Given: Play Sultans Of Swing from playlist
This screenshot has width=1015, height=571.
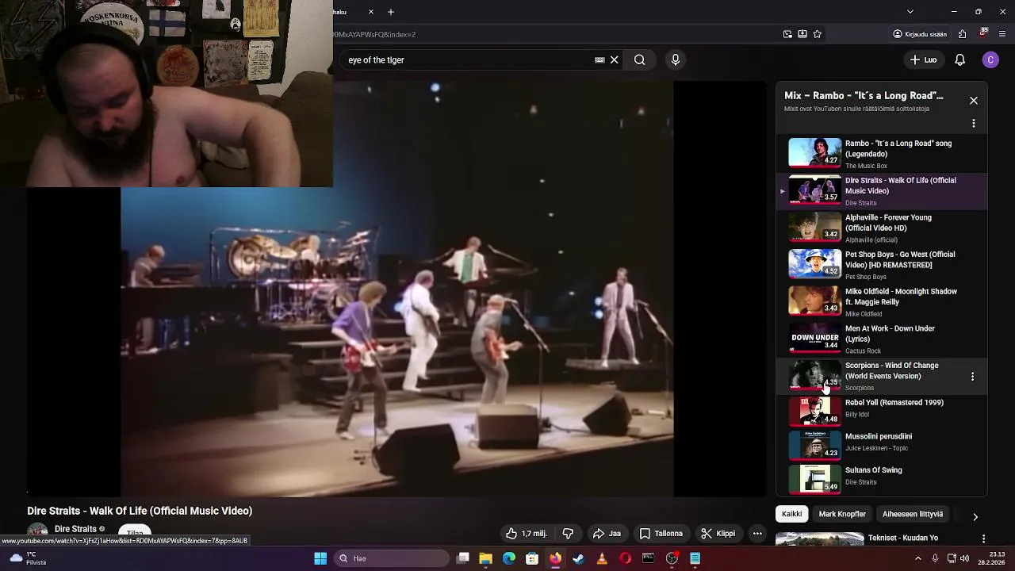Looking at the screenshot, I should pyautogui.click(x=882, y=479).
